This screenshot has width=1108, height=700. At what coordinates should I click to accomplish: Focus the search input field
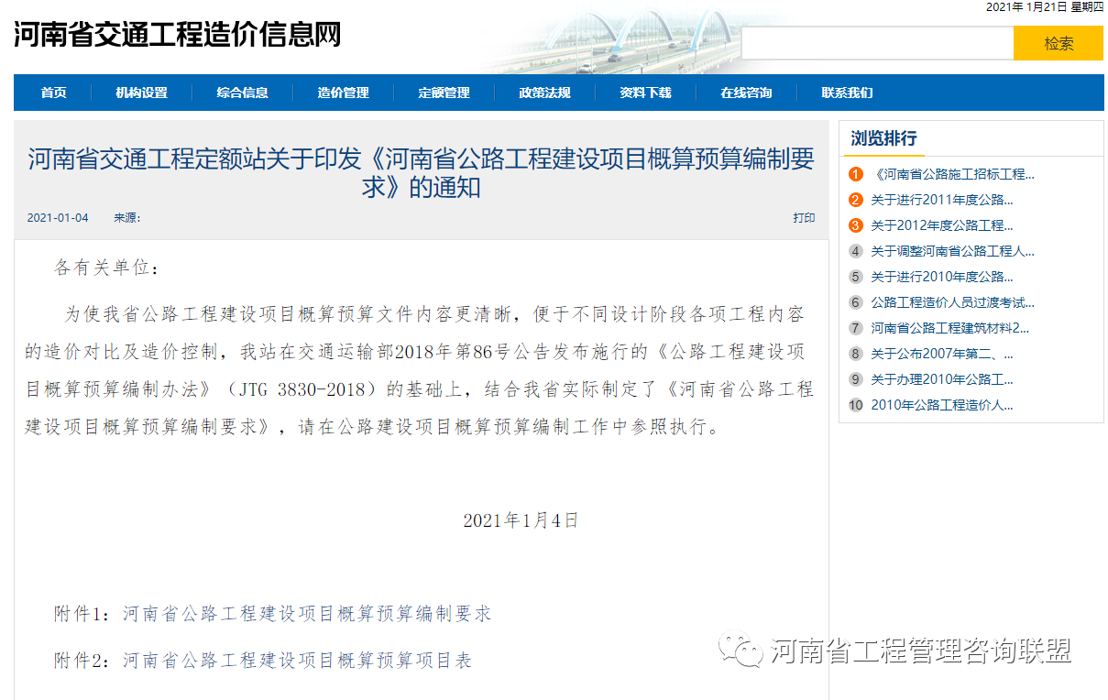coord(877,43)
